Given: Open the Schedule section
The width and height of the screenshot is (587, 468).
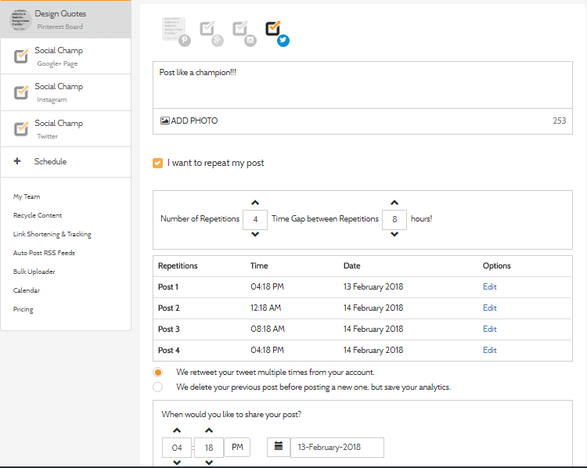Looking at the screenshot, I should coord(66,162).
